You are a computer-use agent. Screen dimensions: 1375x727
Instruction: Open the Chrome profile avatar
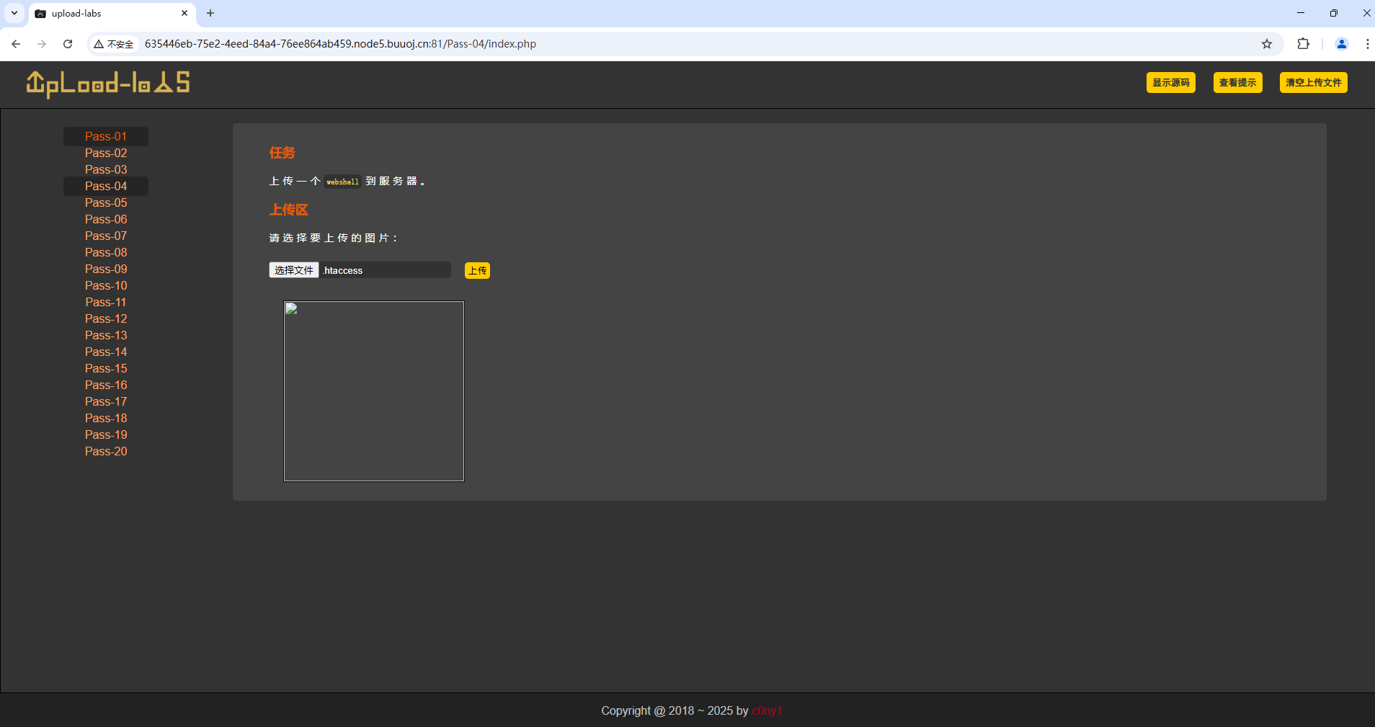[x=1342, y=44]
